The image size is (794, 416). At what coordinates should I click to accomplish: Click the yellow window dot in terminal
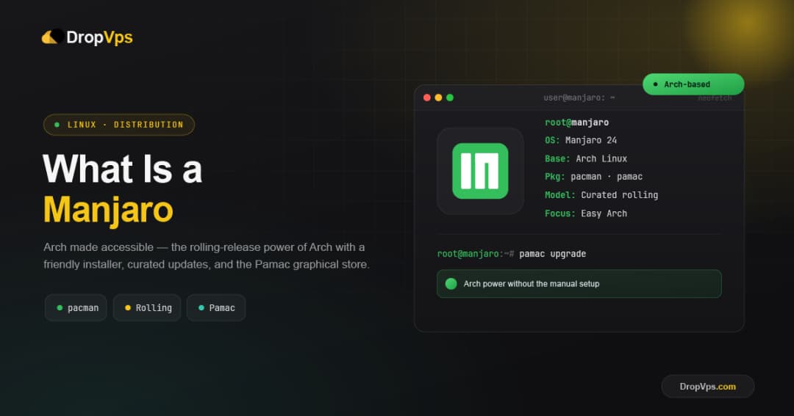[x=438, y=98]
